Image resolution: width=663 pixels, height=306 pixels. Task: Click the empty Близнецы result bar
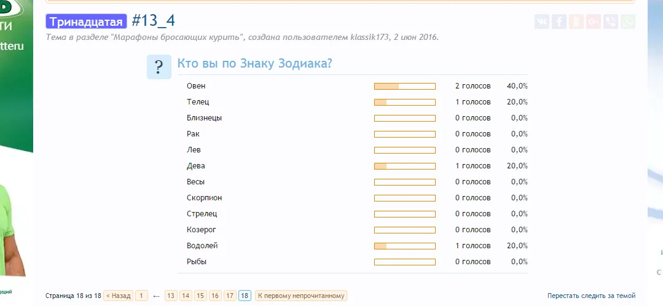click(405, 119)
